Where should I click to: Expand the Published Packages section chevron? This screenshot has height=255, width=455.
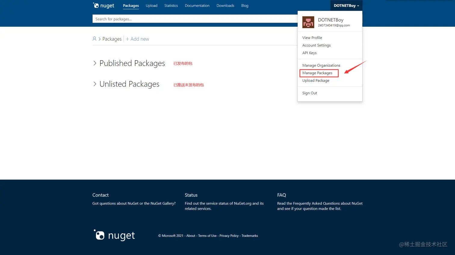95,63
